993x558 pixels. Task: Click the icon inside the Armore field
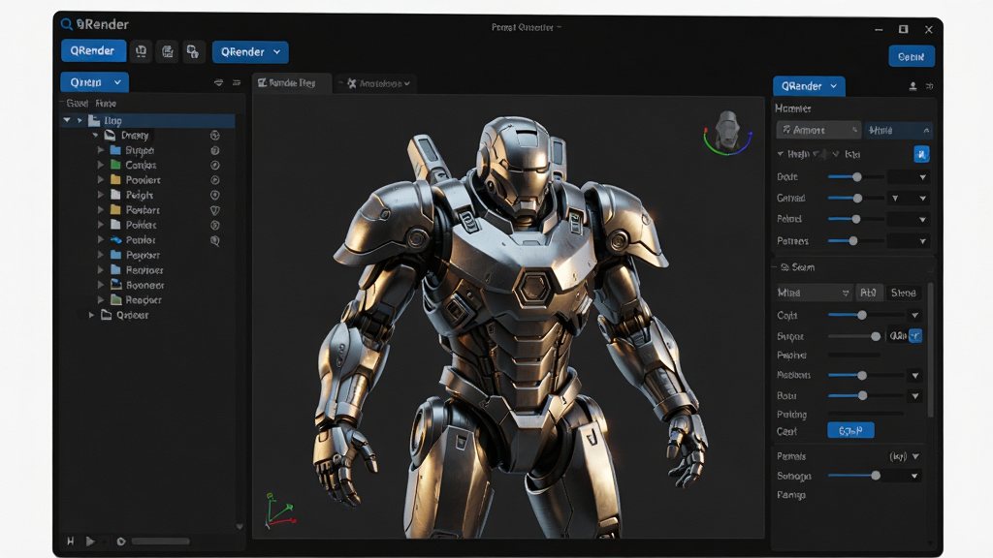click(785, 130)
